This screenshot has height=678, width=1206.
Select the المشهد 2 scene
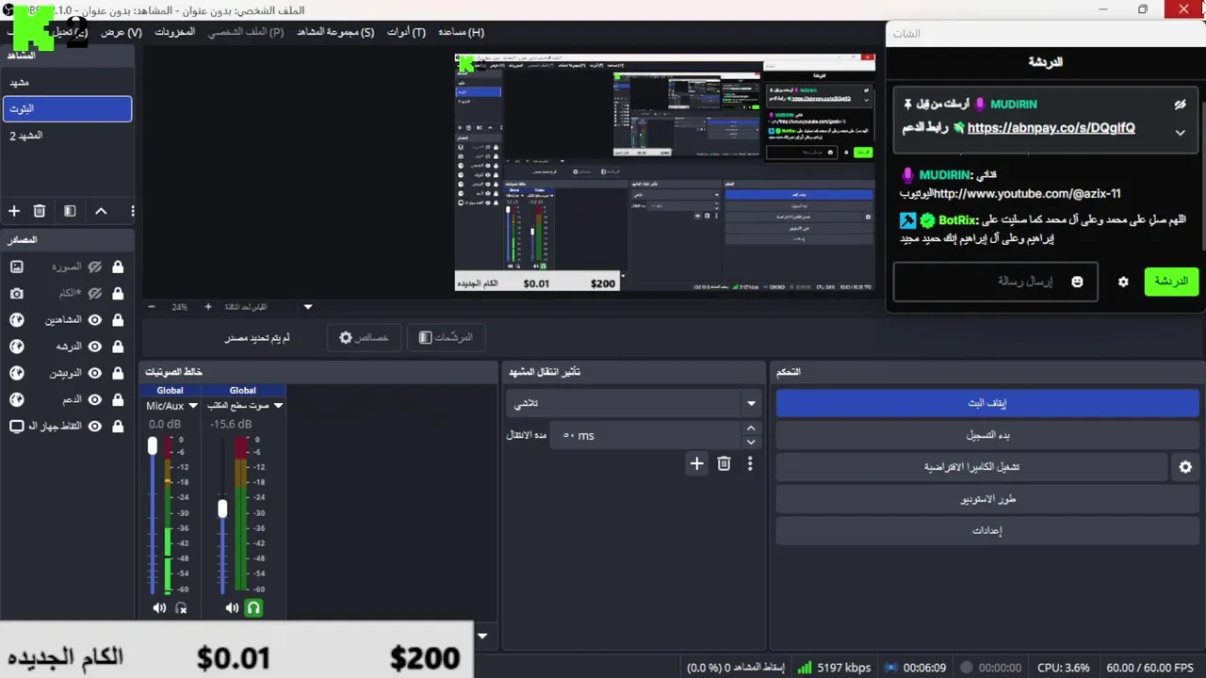click(67, 136)
